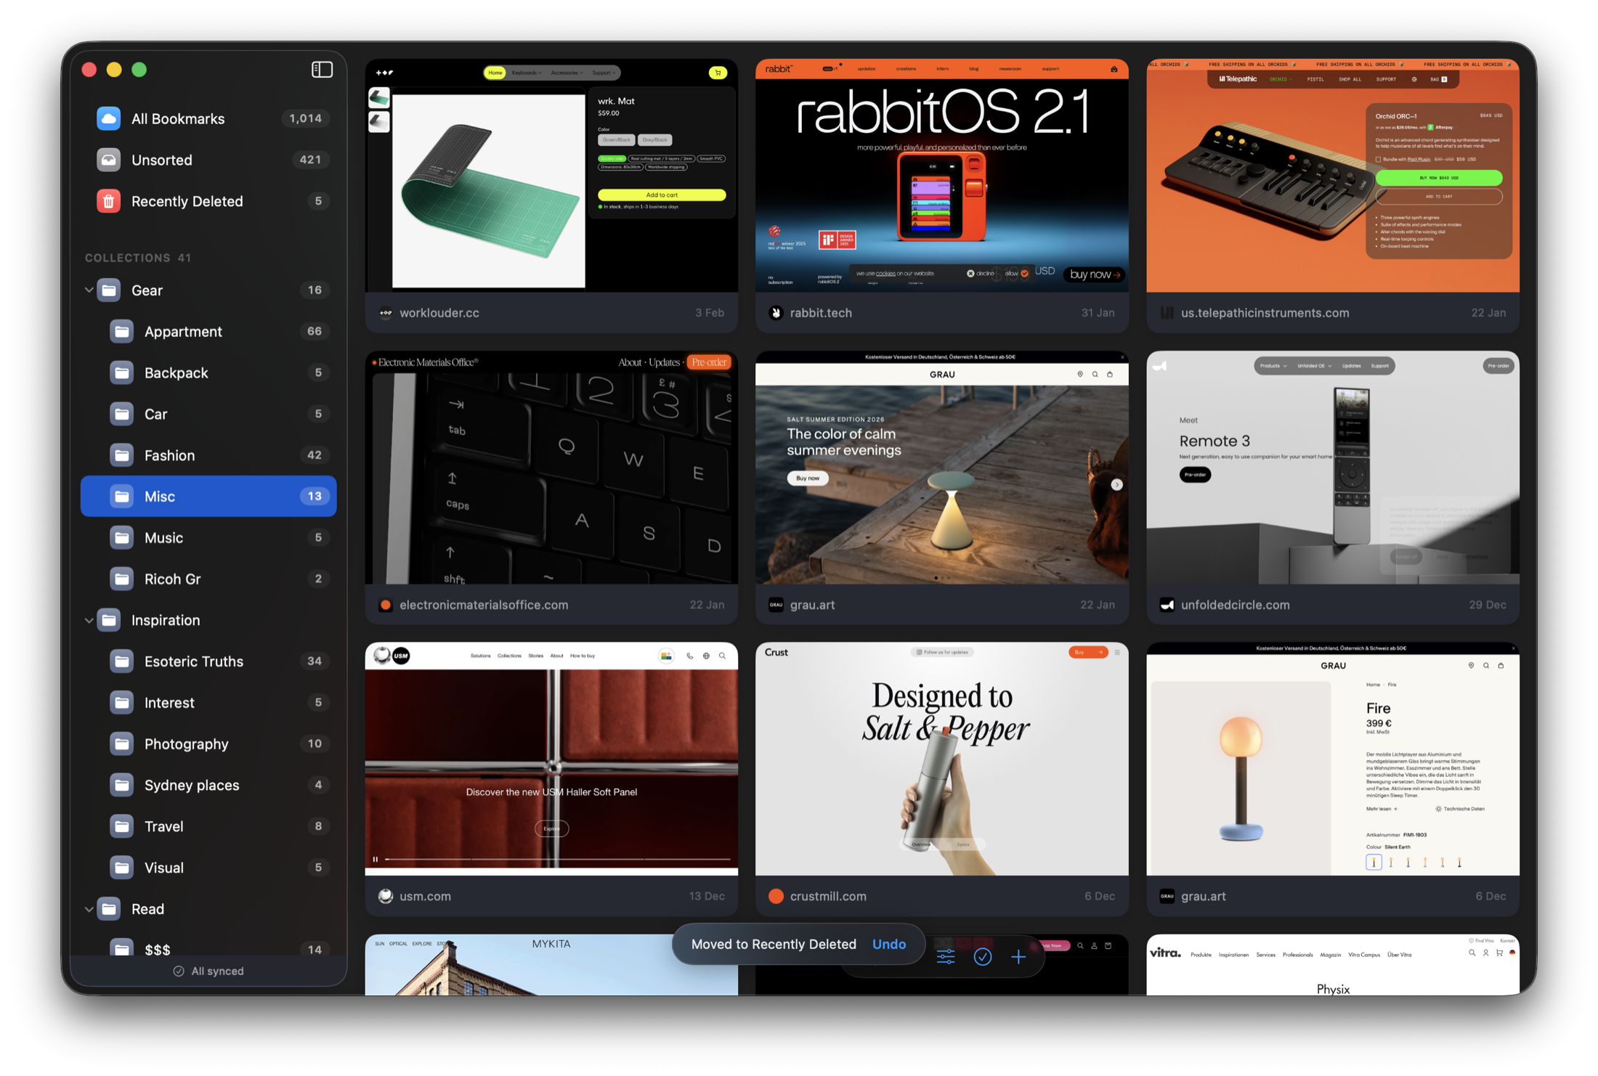Collapse the Read collection chevron

click(x=89, y=909)
